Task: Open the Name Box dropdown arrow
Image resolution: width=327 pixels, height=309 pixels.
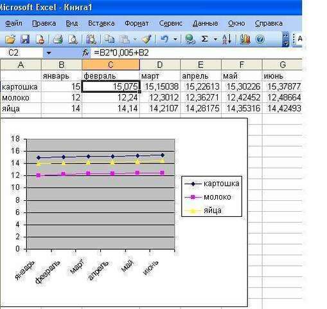Action: [x=49, y=53]
